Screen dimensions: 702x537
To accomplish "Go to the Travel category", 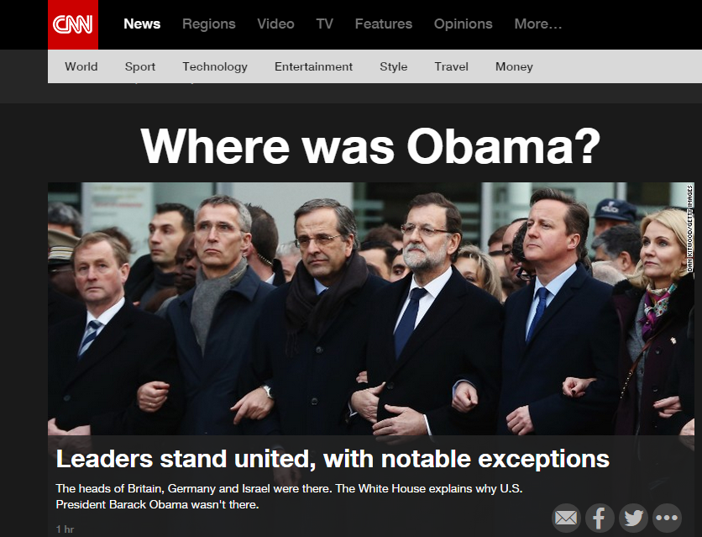I will 451,66.
